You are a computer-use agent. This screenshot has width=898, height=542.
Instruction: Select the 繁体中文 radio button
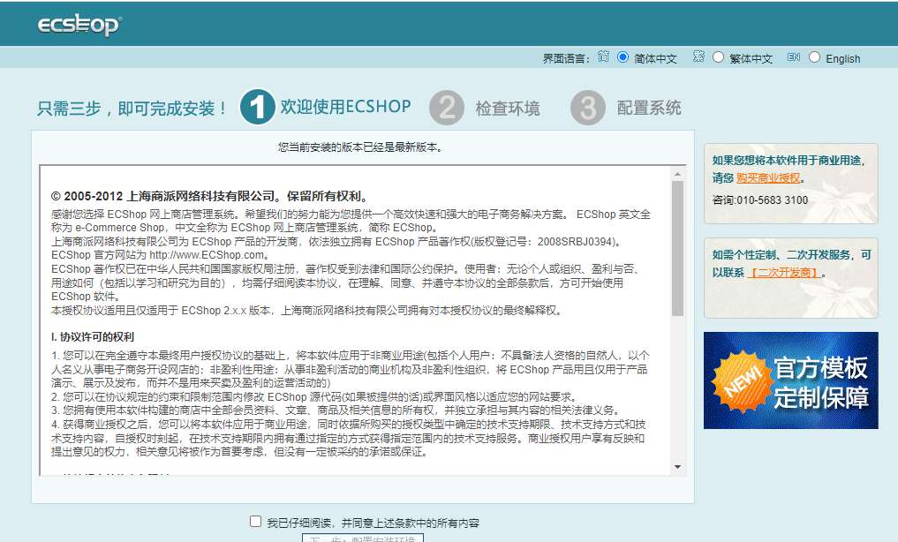718,57
